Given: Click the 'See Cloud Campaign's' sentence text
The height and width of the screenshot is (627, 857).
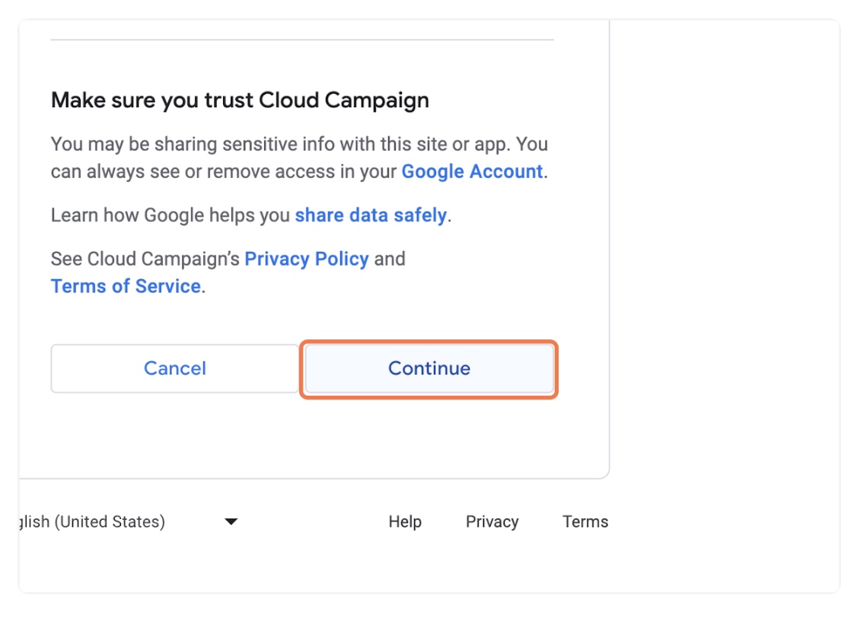Looking at the screenshot, I should point(145,259).
